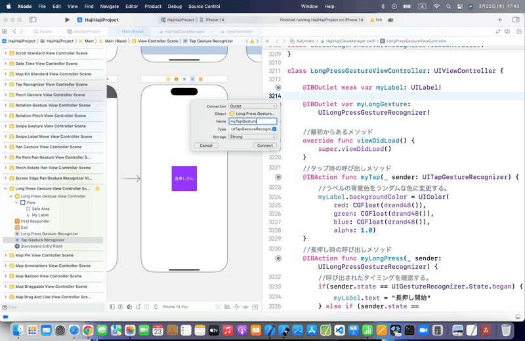Select First Responder in the outline

32,221
